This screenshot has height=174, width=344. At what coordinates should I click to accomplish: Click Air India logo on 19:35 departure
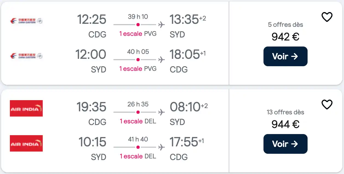pos(26,108)
